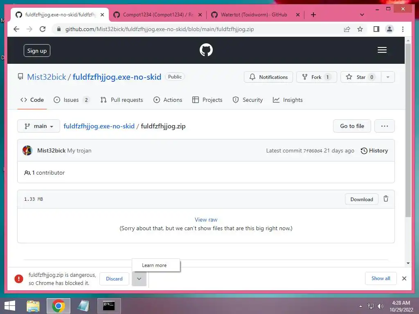
Task: Click the GitHub Octocat logo in header
Action: (206, 50)
